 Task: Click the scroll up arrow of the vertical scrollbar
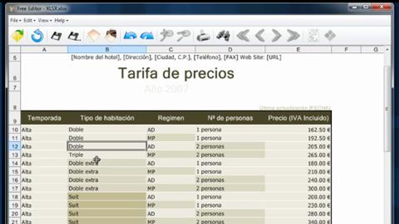point(387,49)
